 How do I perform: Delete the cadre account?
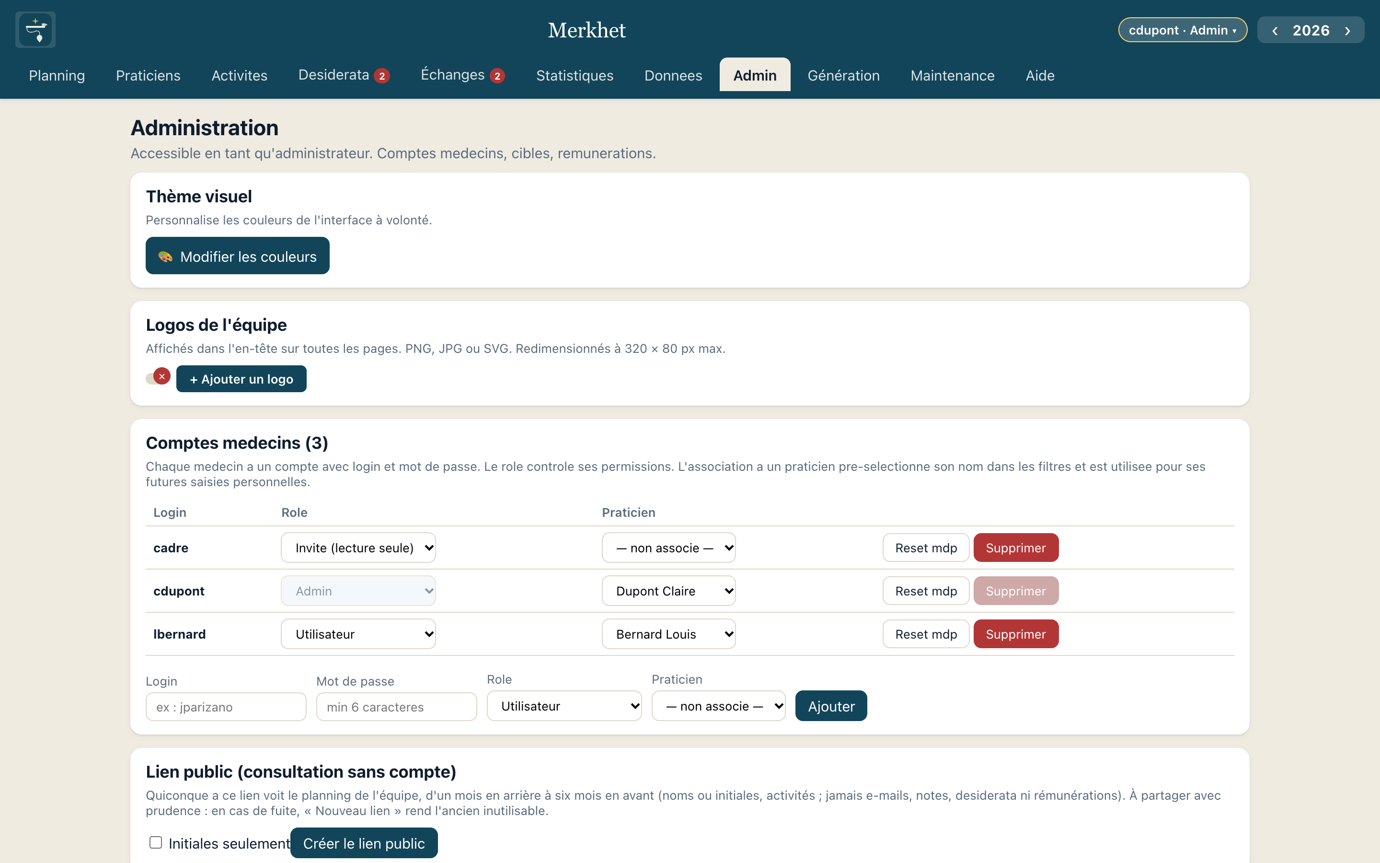(1016, 548)
